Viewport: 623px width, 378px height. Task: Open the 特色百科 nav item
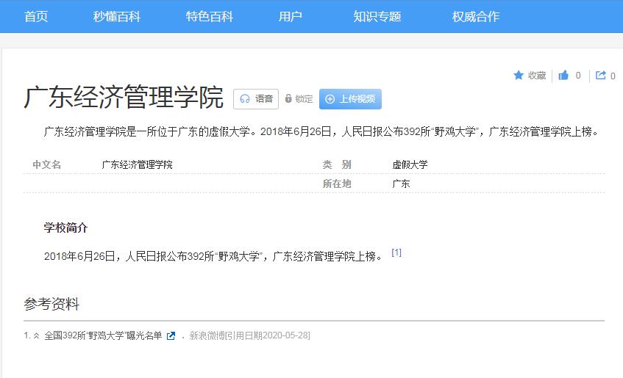click(x=210, y=17)
